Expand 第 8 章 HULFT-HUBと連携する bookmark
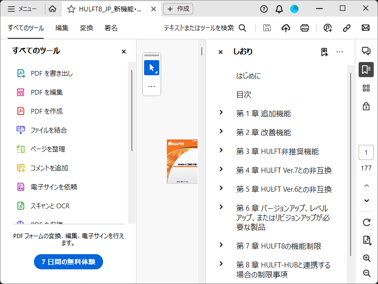The image size is (378, 284). pos(221,264)
